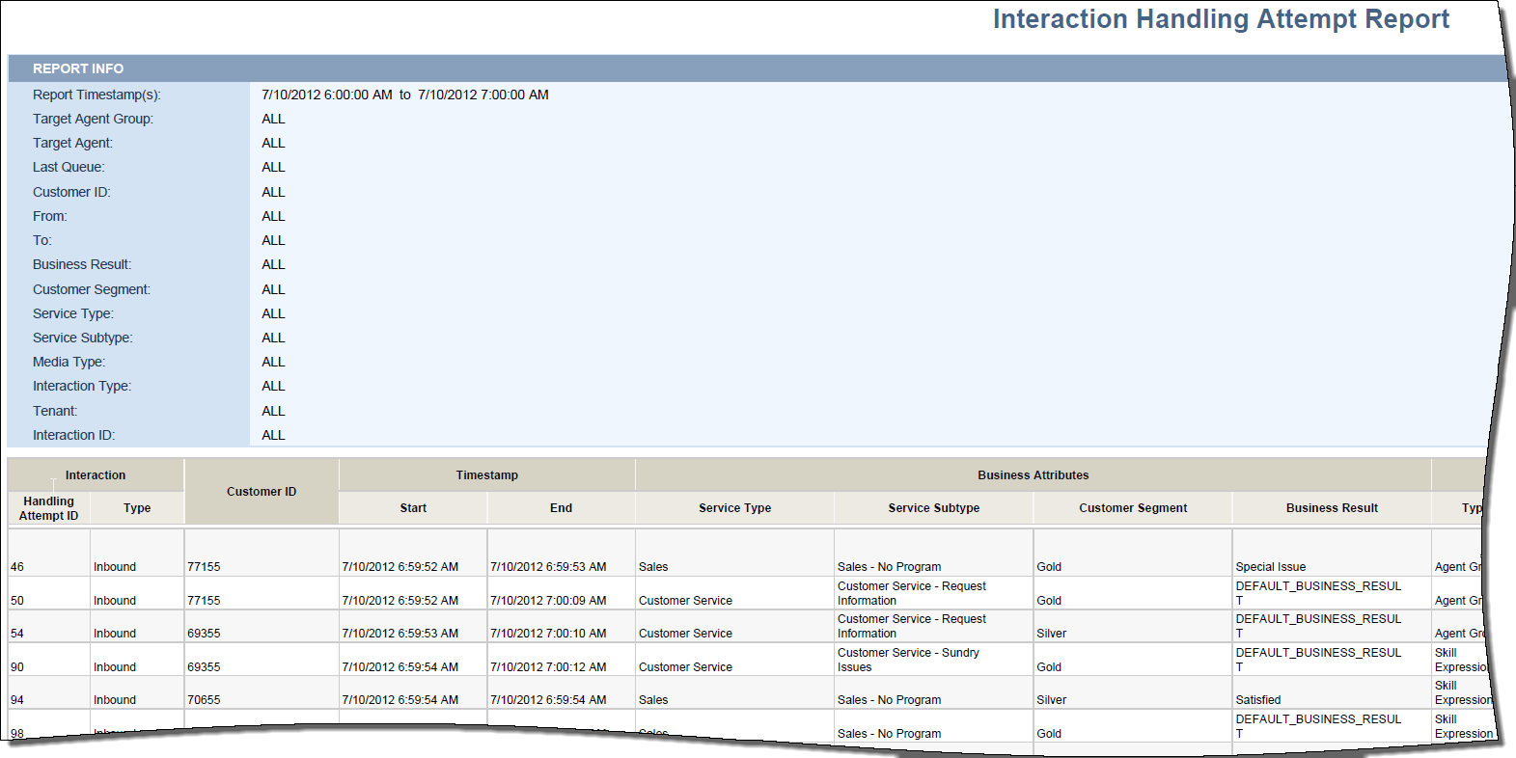Click the Customer Service - Sundry Issues subtype
1516x758 pixels.
click(x=908, y=660)
